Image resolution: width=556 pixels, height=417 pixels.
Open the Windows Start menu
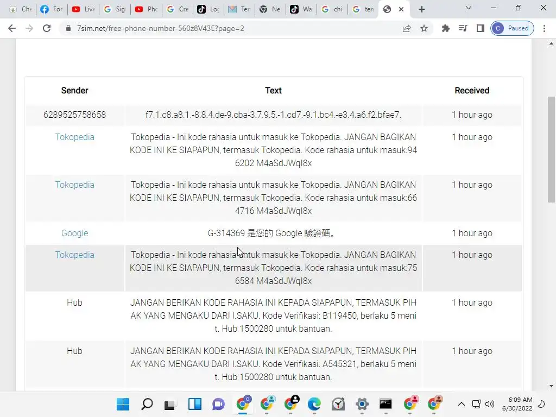(x=123, y=404)
